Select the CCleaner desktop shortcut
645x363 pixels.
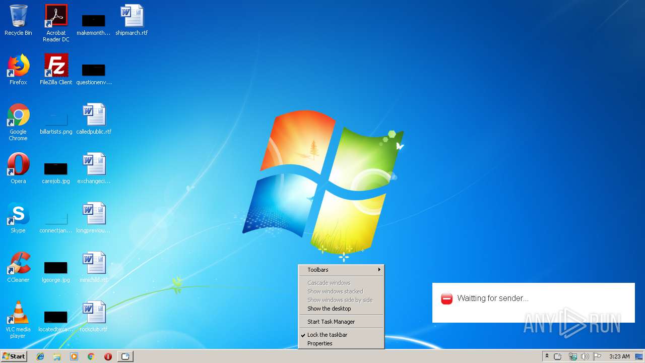tap(18, 267)
